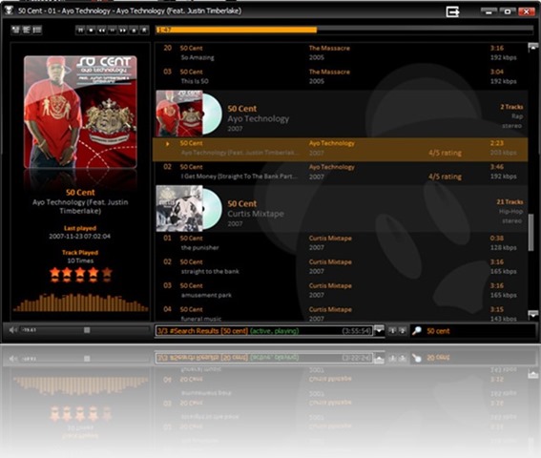This screenshot has height=458, width=541.
Task: Click the '21 Tracks' label
Action: (x=510, y=202)
